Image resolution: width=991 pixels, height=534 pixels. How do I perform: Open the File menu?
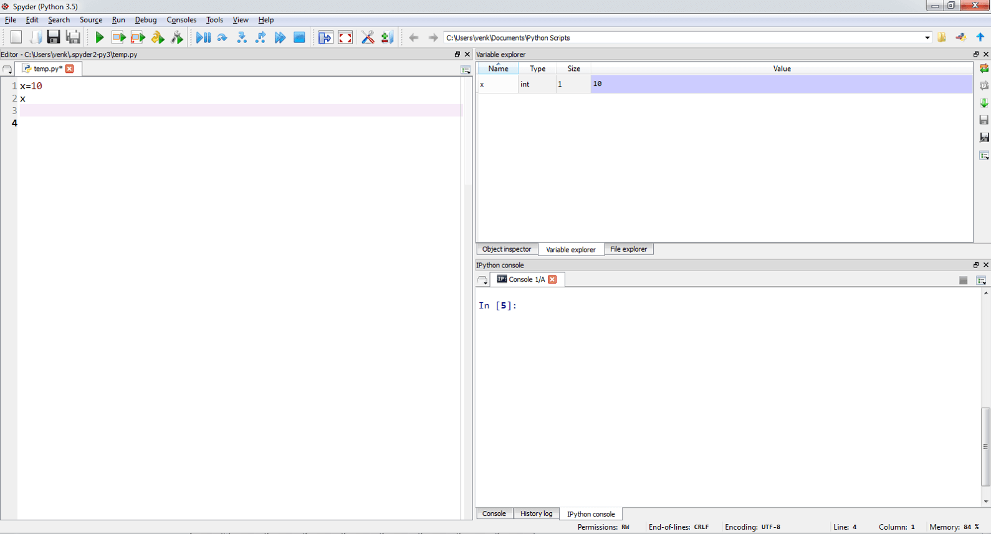(x=11, y=20)
